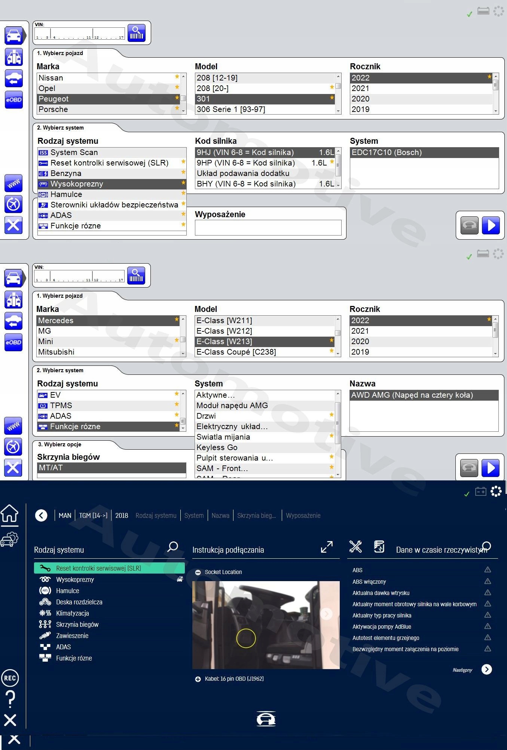Click the scrollbar thumb of Peugeot screen Model list

click(338, 86)
